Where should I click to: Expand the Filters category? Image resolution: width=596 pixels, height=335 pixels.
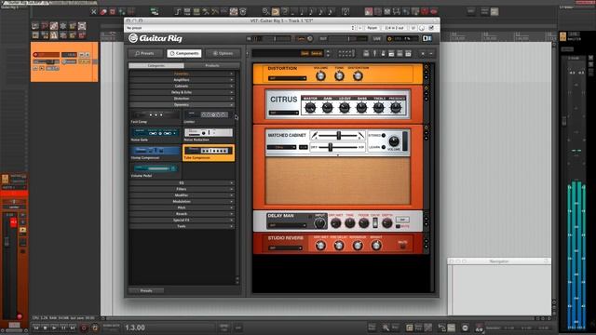[x=182, y=189]
